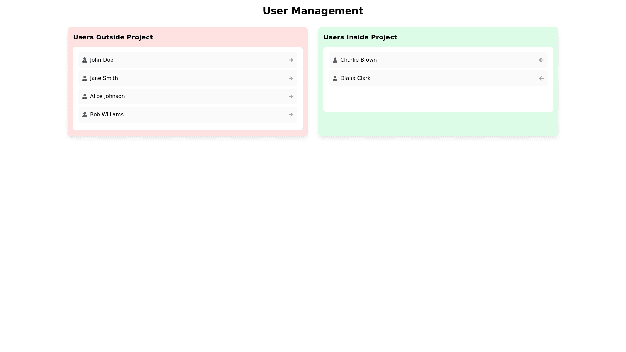Remove Diana Clark using left arrow
The height and width of the screenshot is (352, 626).
tap(541, 78)
